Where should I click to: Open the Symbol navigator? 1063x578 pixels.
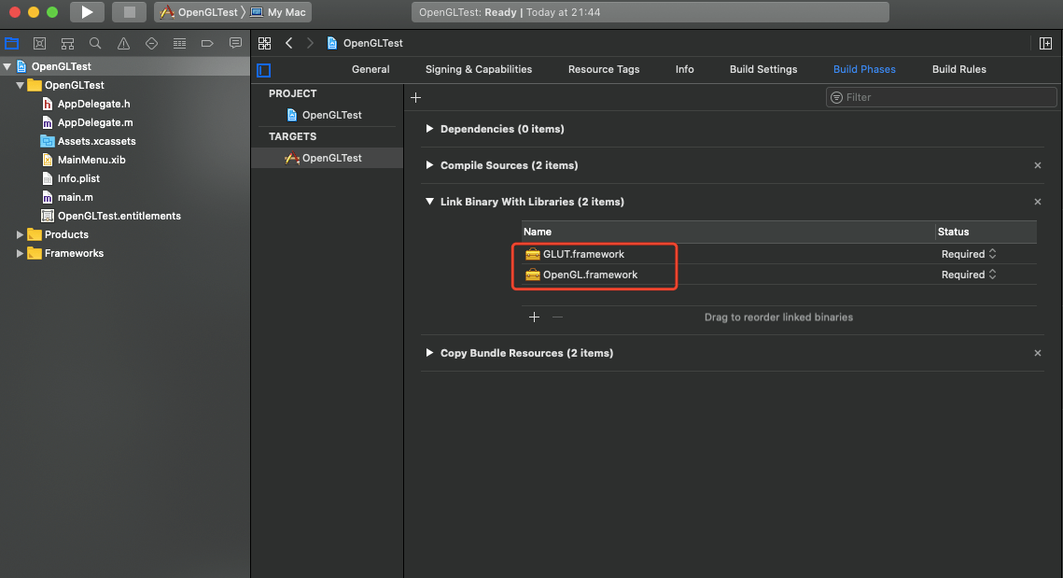click(x=67, y=43)
